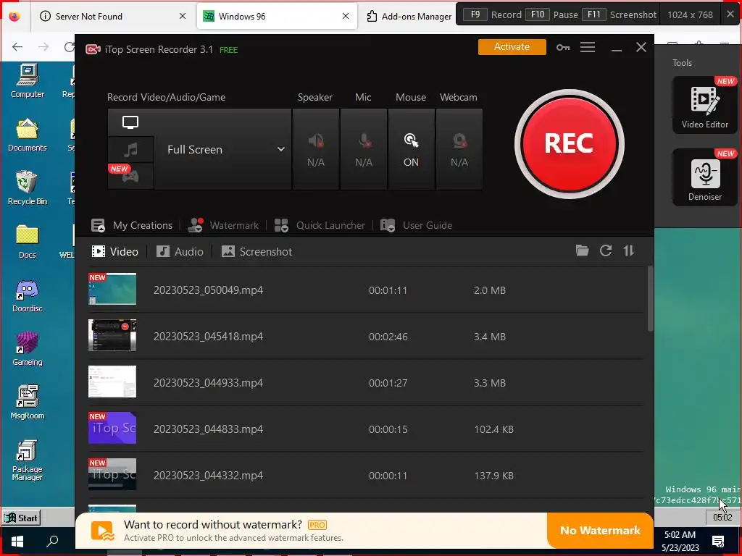Open thumbnail of 20230523_044332.mp4

click(112, 474)
